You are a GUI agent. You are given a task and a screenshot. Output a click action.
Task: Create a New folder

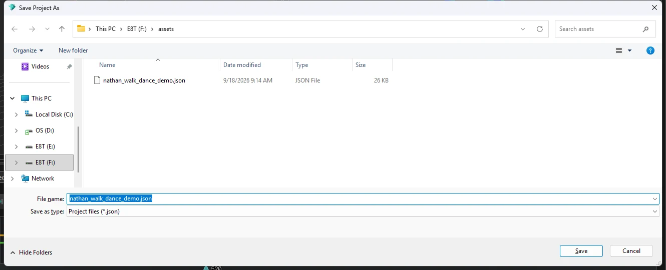point(73,50)
